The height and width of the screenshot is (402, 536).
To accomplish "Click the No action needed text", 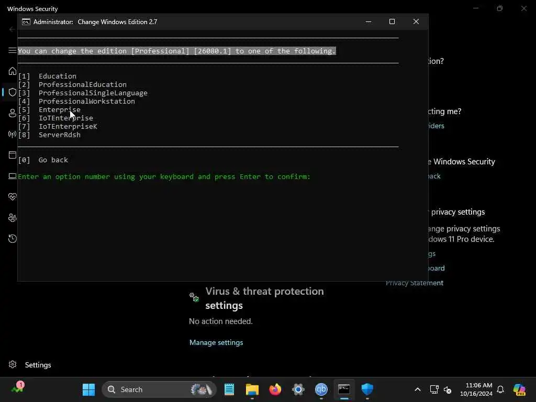I will point(221,321).
